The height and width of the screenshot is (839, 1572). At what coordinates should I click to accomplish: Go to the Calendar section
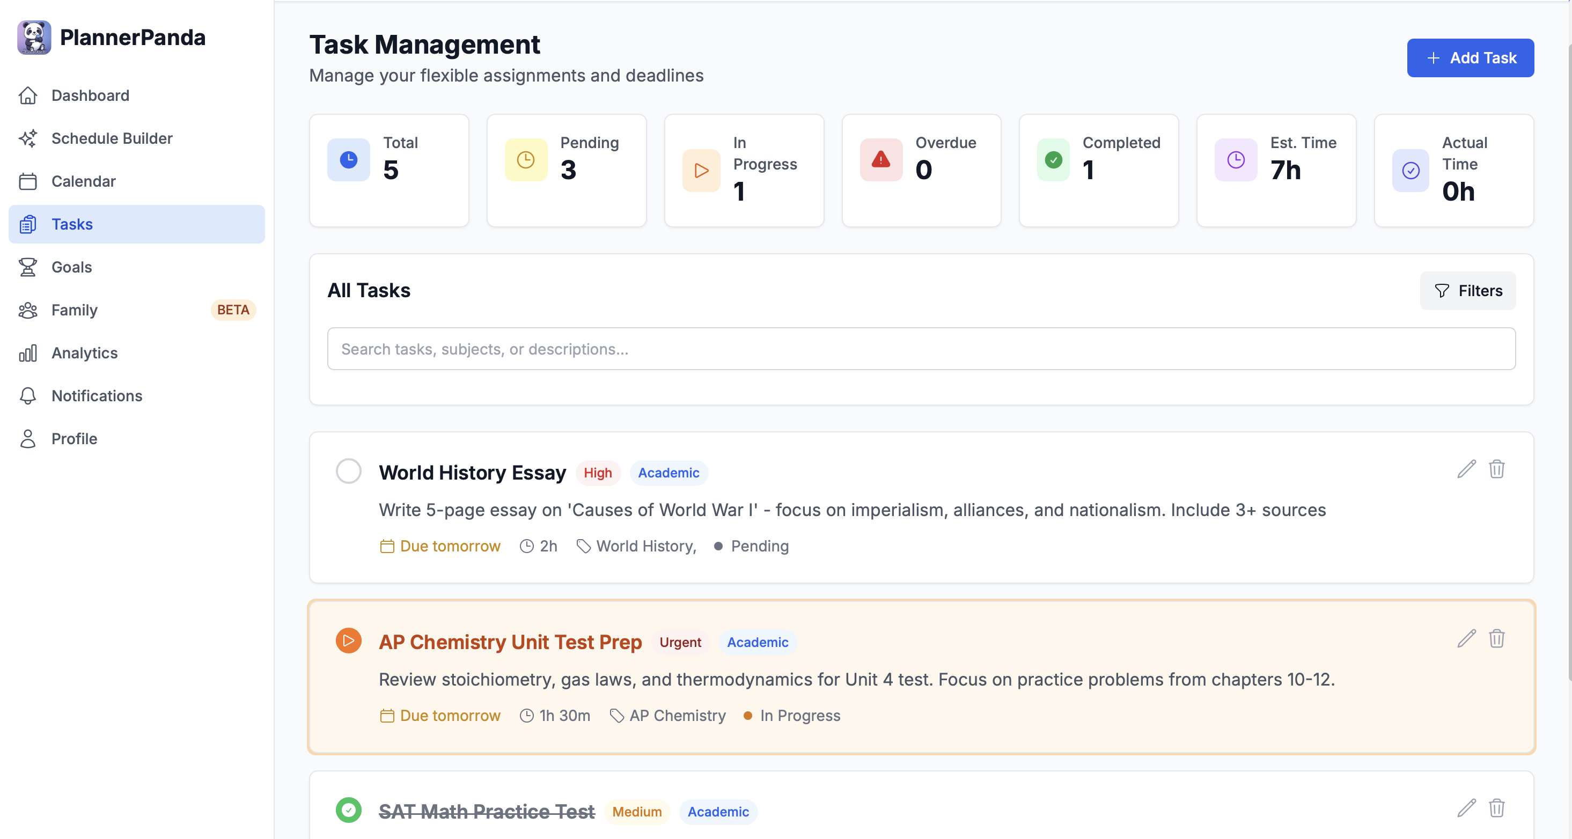click(x=83, y=181)
